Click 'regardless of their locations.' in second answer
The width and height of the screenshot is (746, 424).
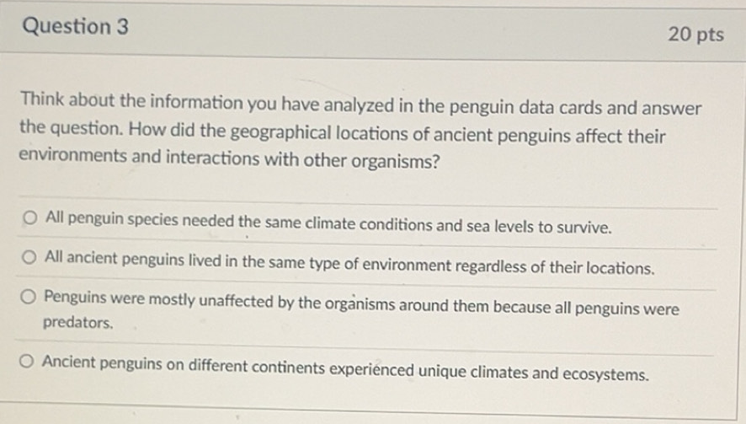(x=554, y=268)
